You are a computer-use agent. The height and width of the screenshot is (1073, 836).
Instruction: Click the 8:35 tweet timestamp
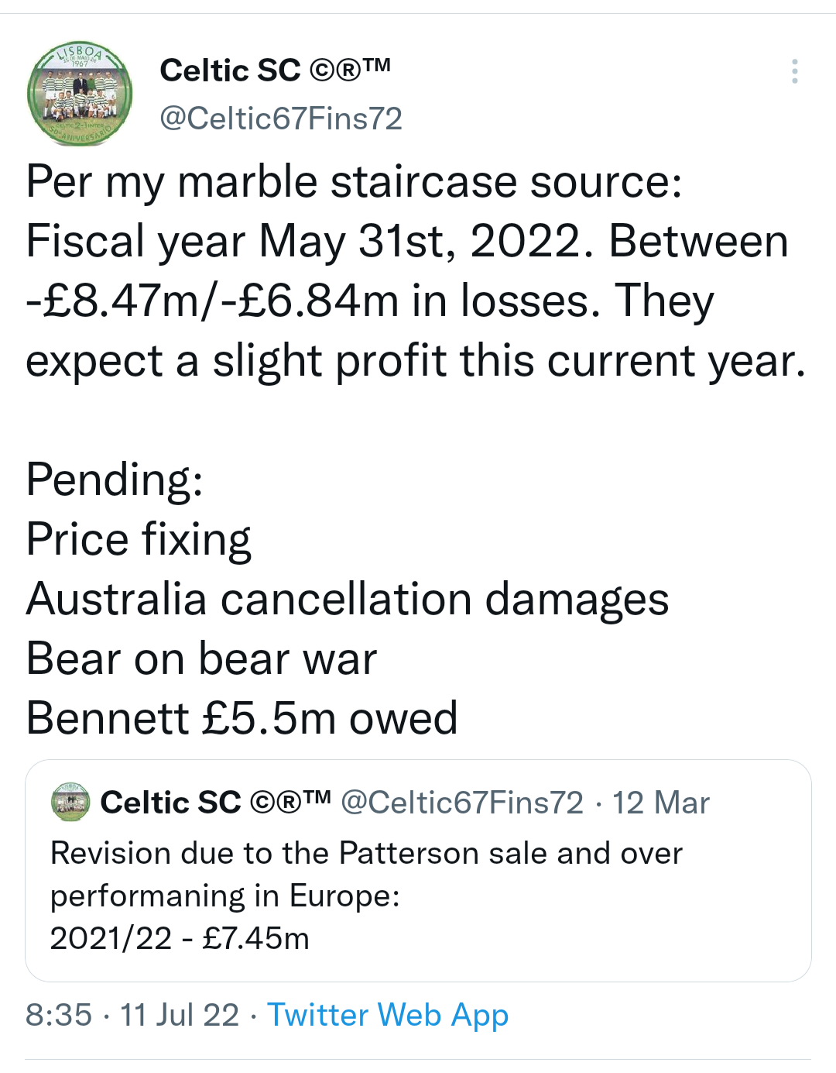click(59, 1015)
